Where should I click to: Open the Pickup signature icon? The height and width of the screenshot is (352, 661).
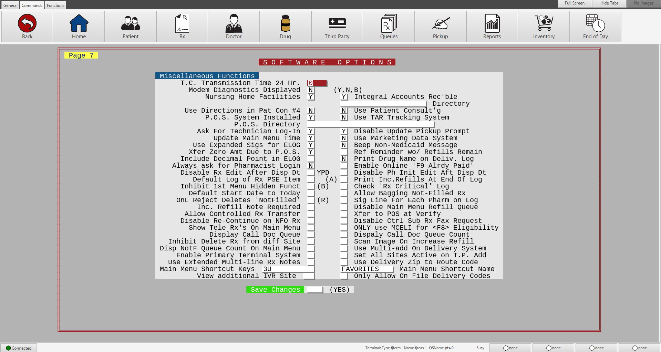[x=440, y=23]
